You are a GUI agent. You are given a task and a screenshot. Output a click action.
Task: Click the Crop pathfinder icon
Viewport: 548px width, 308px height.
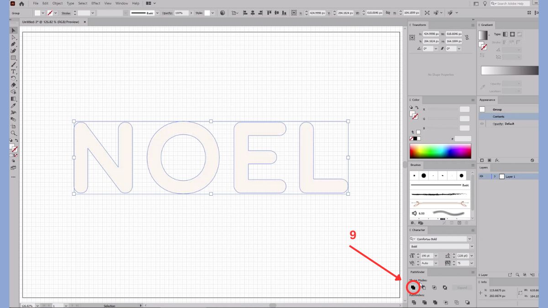click(446, 302)
